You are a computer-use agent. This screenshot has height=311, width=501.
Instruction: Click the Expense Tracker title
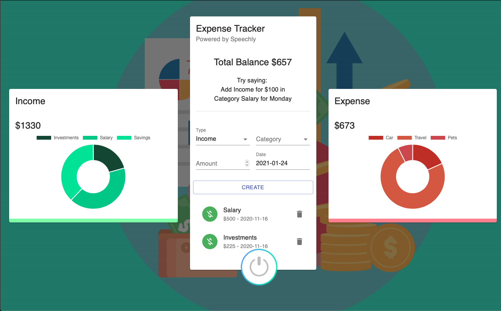[230, 29]
